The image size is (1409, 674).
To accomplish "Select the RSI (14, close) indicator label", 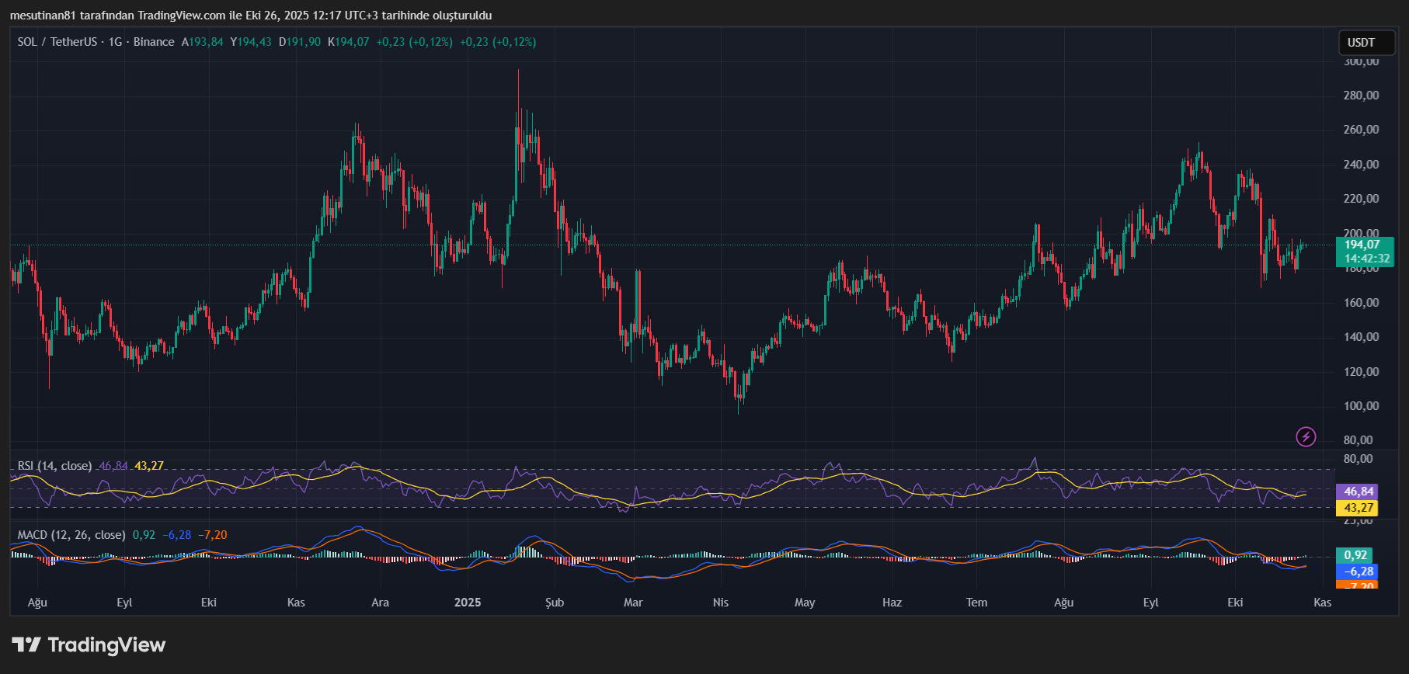I will (54, 466).
